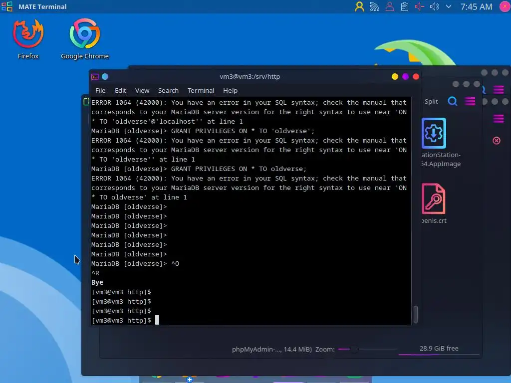Screen dimensions: 511x383
Task: Click the 7:45 AM clock
Action: coord(476,6)
